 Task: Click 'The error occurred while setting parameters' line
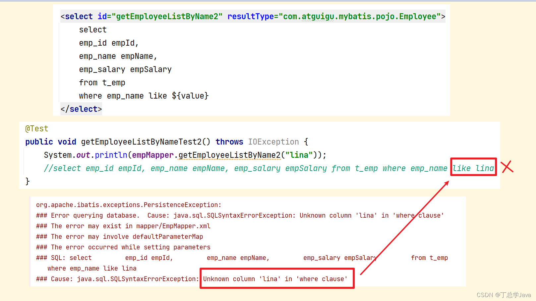(131, 247)
